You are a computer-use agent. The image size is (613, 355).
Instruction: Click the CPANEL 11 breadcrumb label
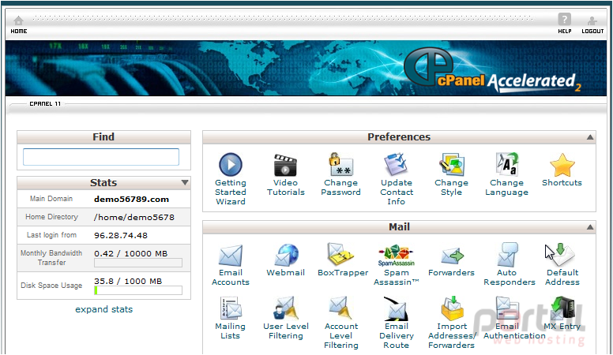pyautogui.click(x=45, y=104)
